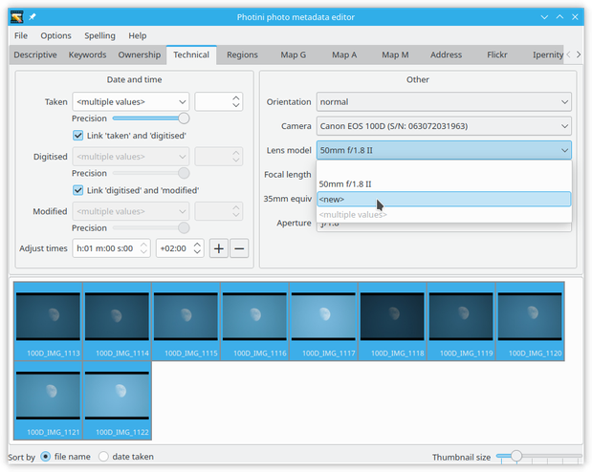The width and height of the screenshot is (592, 472).
Task: Switch to the Regions tab
Action: 242,54
